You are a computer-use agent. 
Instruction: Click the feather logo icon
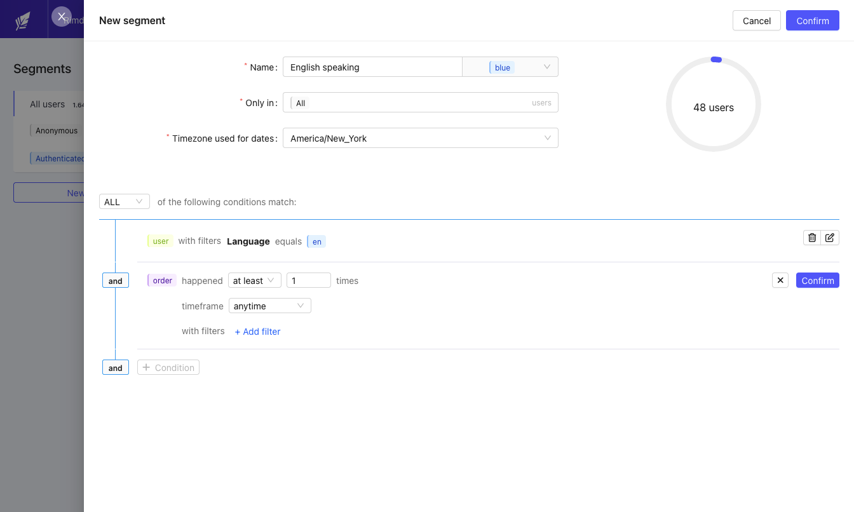click(x=23, y=21)
